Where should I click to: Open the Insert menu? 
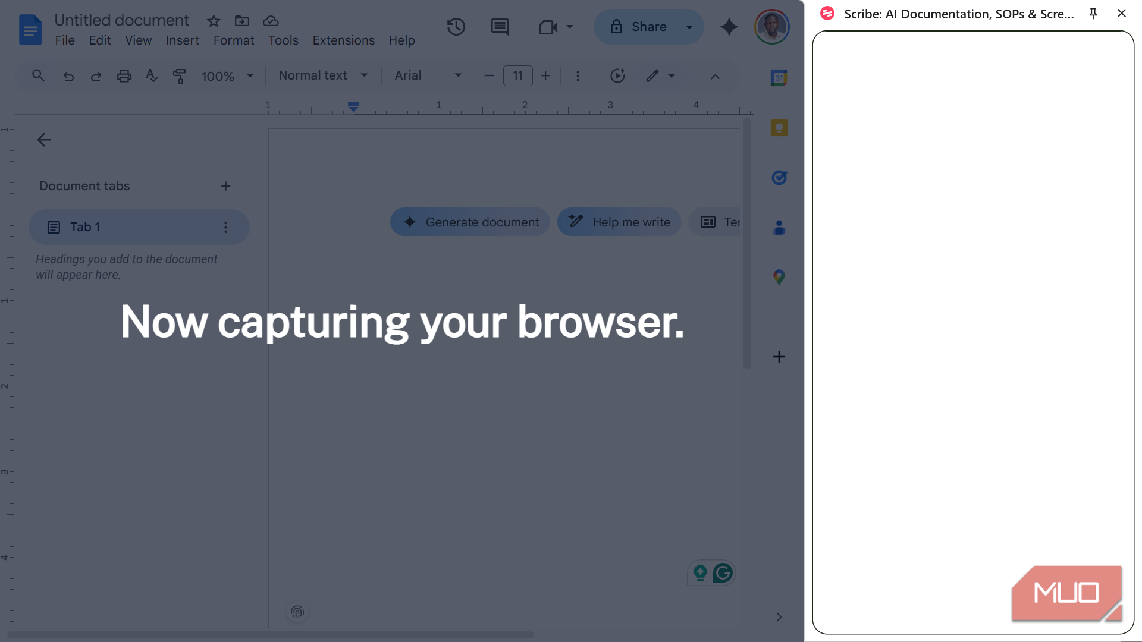pos(183,40)
